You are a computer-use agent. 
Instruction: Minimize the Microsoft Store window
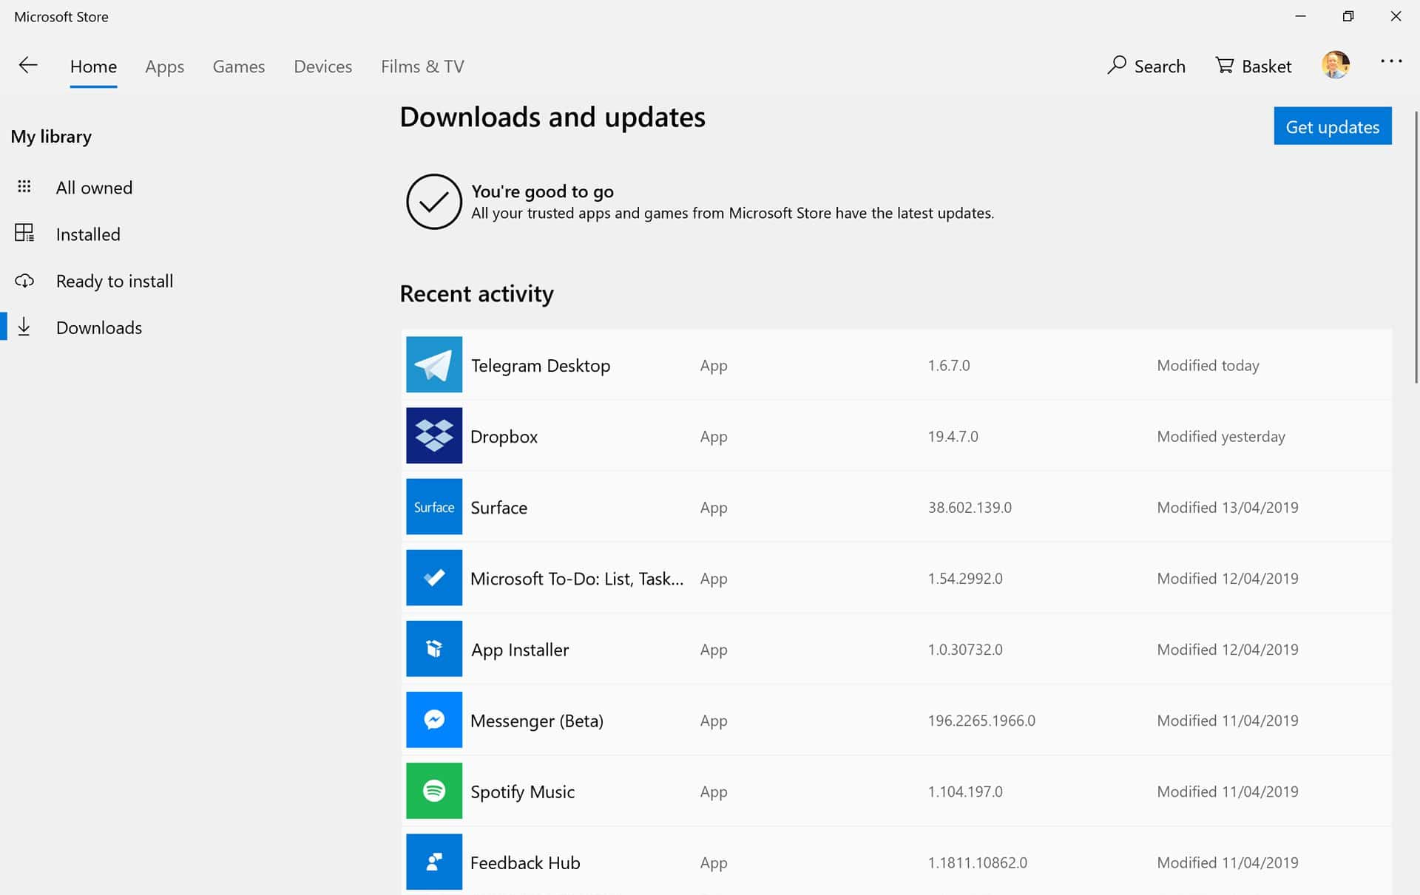(x=1300, y=16)
